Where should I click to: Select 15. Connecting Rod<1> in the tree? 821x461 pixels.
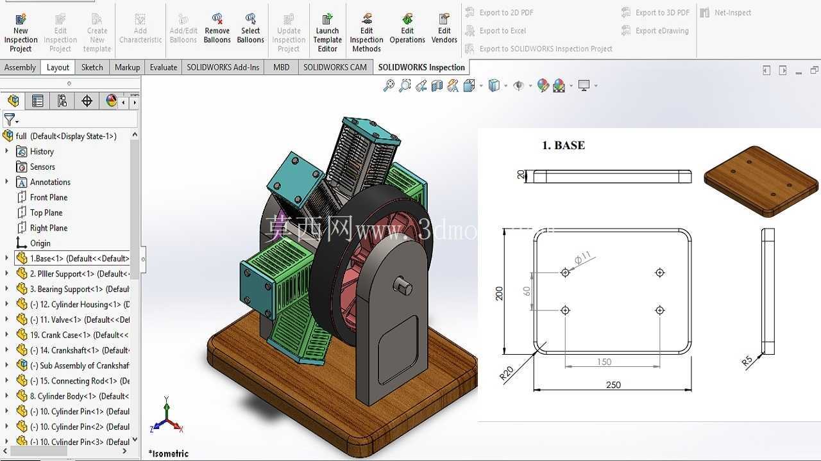[x=73, y=381]
